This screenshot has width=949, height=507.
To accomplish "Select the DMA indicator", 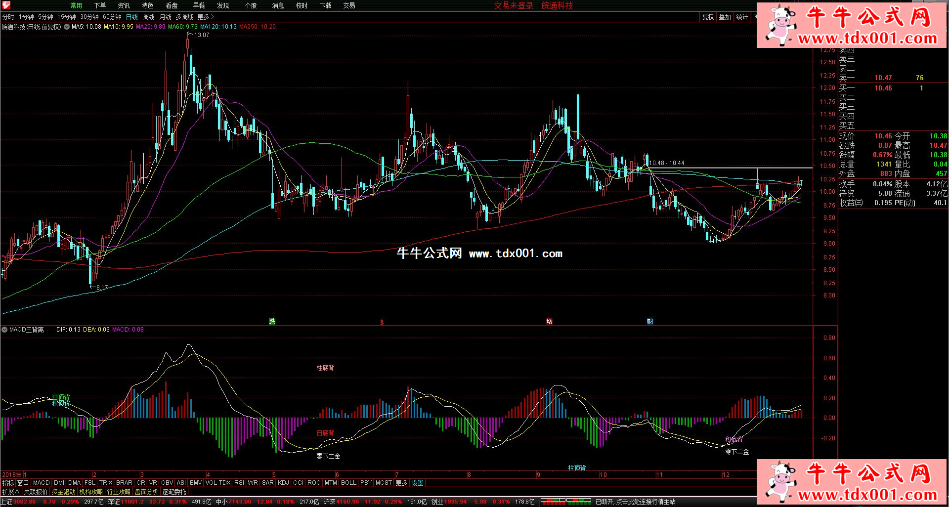I will [x=75, y=483].
